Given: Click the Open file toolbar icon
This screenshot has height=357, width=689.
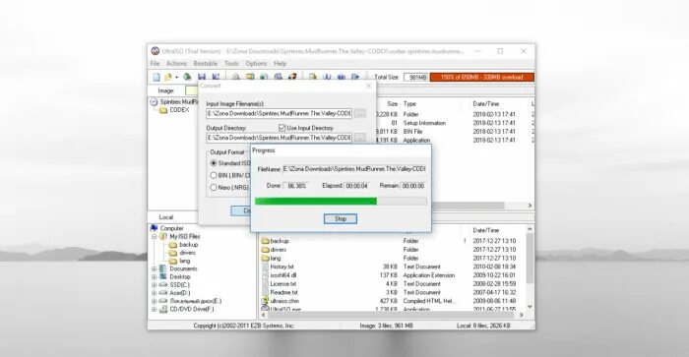Looking at the screenshot, I should click(168, 77).
